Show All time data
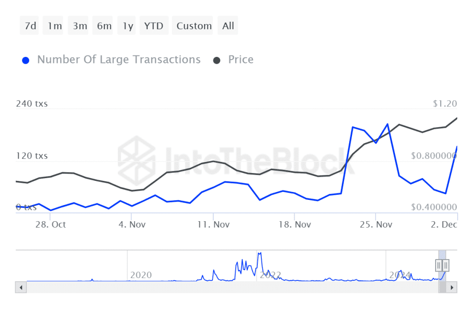The height and width of the screenshot is (316, 473). coord(228,26)
